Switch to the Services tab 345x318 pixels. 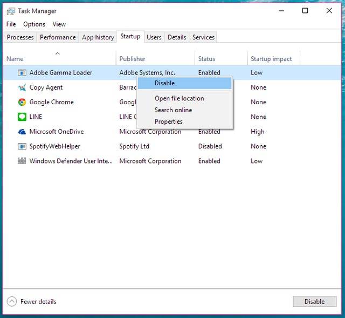pyautogui.click(x=203, y=37)
